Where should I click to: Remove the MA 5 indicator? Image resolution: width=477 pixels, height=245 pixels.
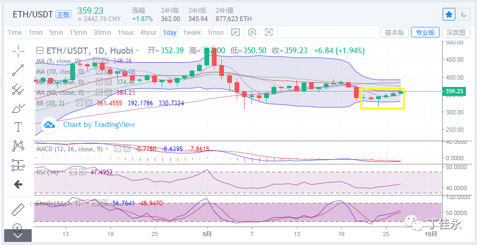click(106, 61)
